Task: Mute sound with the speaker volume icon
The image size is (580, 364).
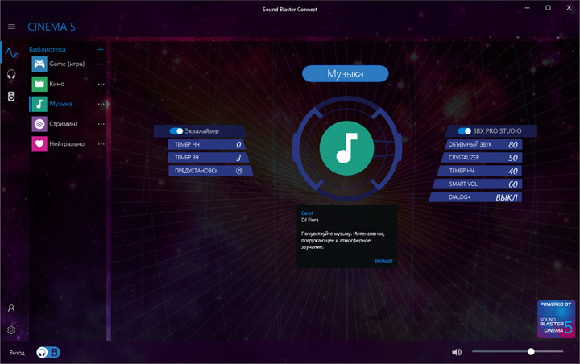Action: [457, 352]
